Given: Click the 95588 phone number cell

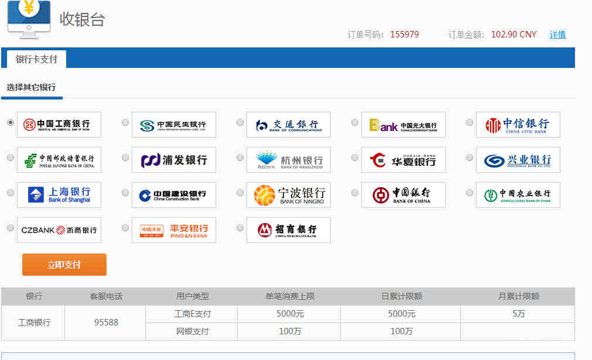Looking at the screenshot, I should 106,323.
